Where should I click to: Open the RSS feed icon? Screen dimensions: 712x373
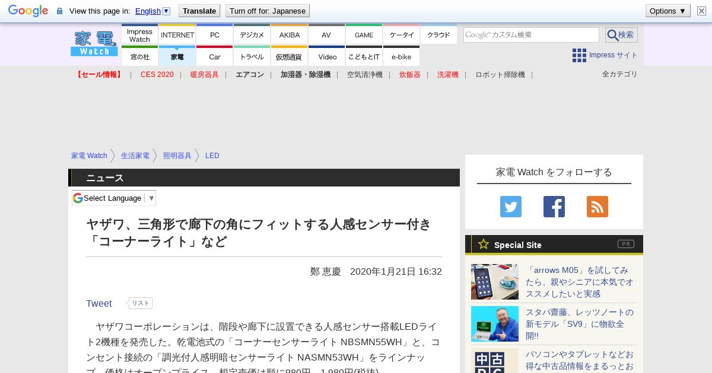[597, 207]
